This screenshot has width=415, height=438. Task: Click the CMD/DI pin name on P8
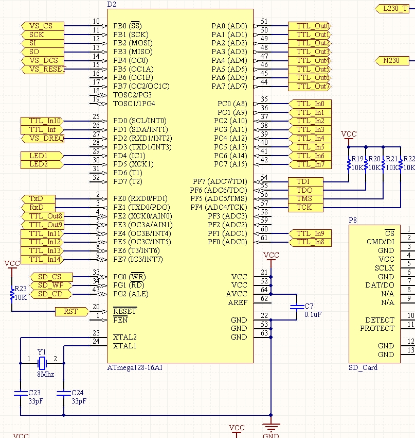pos(381,242)
